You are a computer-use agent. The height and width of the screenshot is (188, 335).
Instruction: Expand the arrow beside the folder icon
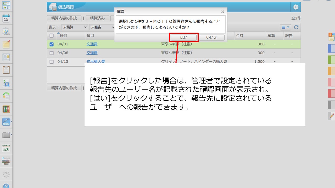(11, 135)
